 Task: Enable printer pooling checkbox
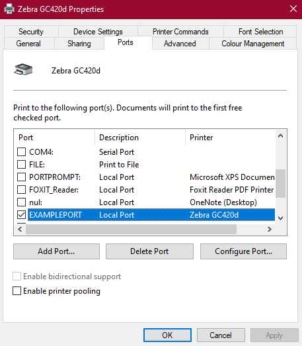[17, 291]
